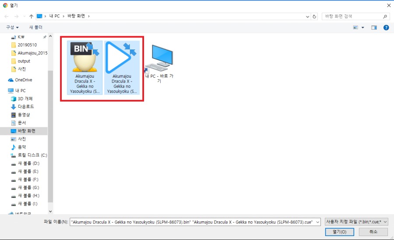Expand the address bar history dropdown
Screen dimensions: 394x240
pyautogui.click(x=307, y=17)
